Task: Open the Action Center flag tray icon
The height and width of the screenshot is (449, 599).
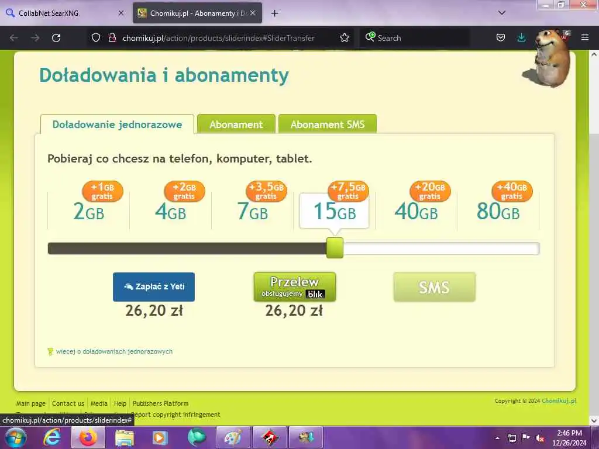Action: coord(526,437)
